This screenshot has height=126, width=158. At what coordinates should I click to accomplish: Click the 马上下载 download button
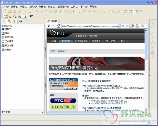point(71,88)
